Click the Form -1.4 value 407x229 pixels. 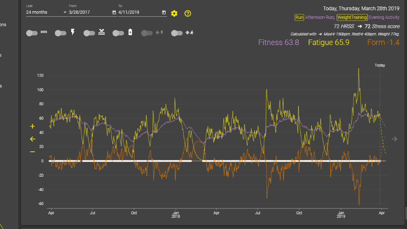coord(383,42)
